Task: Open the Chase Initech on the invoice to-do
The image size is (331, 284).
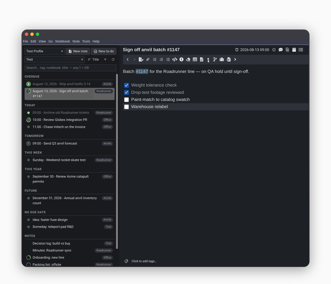Action: [x=59, y=127]
